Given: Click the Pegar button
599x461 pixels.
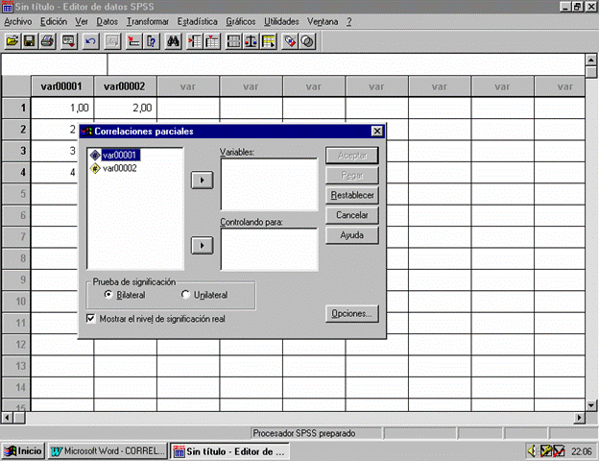Looking at the screenshot, I should click(352, 175).
